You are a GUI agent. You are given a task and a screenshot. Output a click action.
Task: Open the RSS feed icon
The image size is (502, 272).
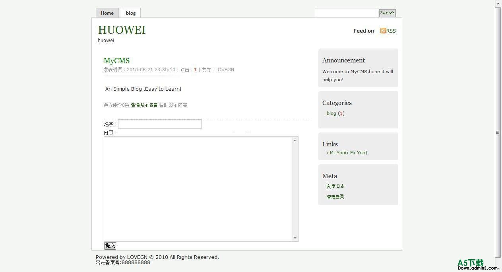coord(383,31)
